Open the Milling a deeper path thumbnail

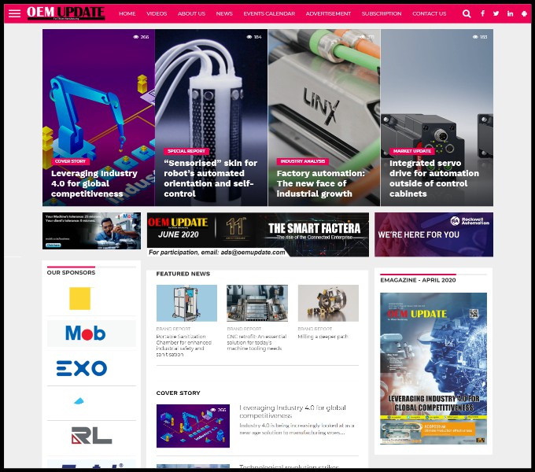[328, 303]
